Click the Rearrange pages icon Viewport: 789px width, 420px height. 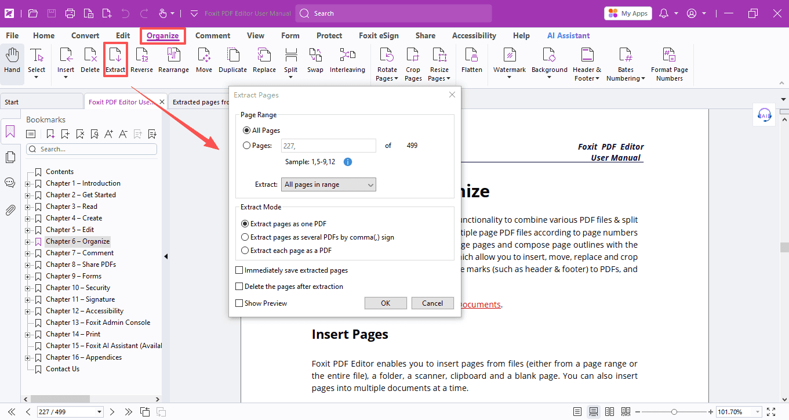click(173, 56)
